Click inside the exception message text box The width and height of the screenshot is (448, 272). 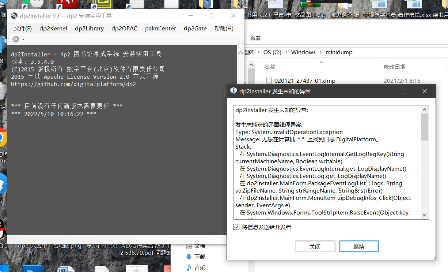(x=327, y=163)
